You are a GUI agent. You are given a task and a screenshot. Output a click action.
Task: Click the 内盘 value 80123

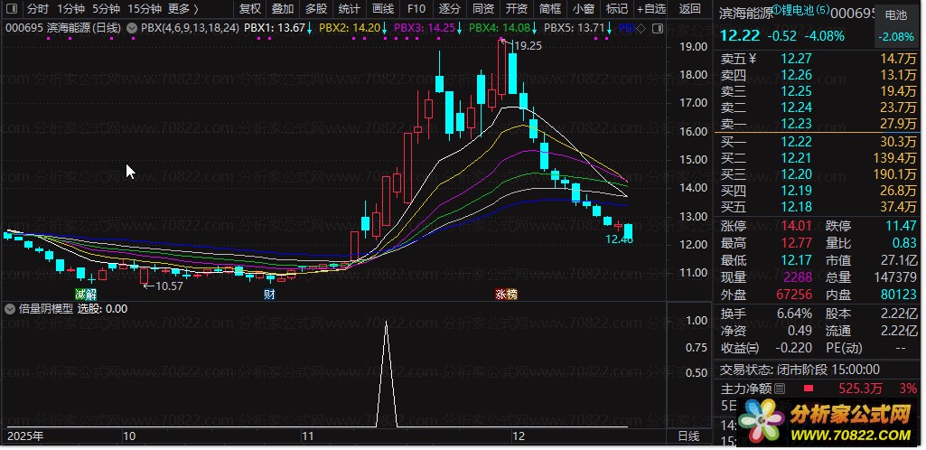pos(900,294)
